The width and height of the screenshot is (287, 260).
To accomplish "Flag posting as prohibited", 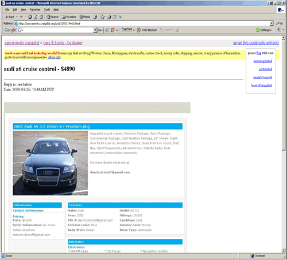I will [265, 69].
